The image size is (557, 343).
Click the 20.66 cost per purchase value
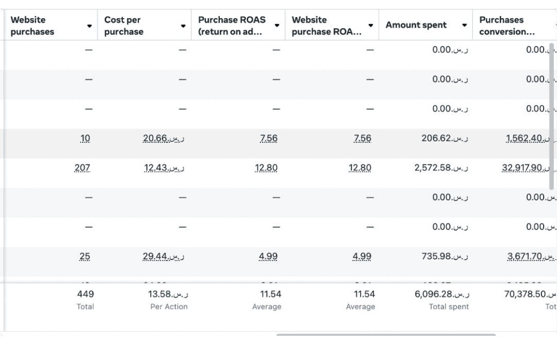[163, 138]
